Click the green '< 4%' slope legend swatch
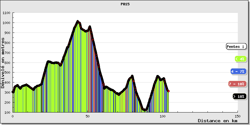This screenshot has height=125, width=250. [240, 59]
